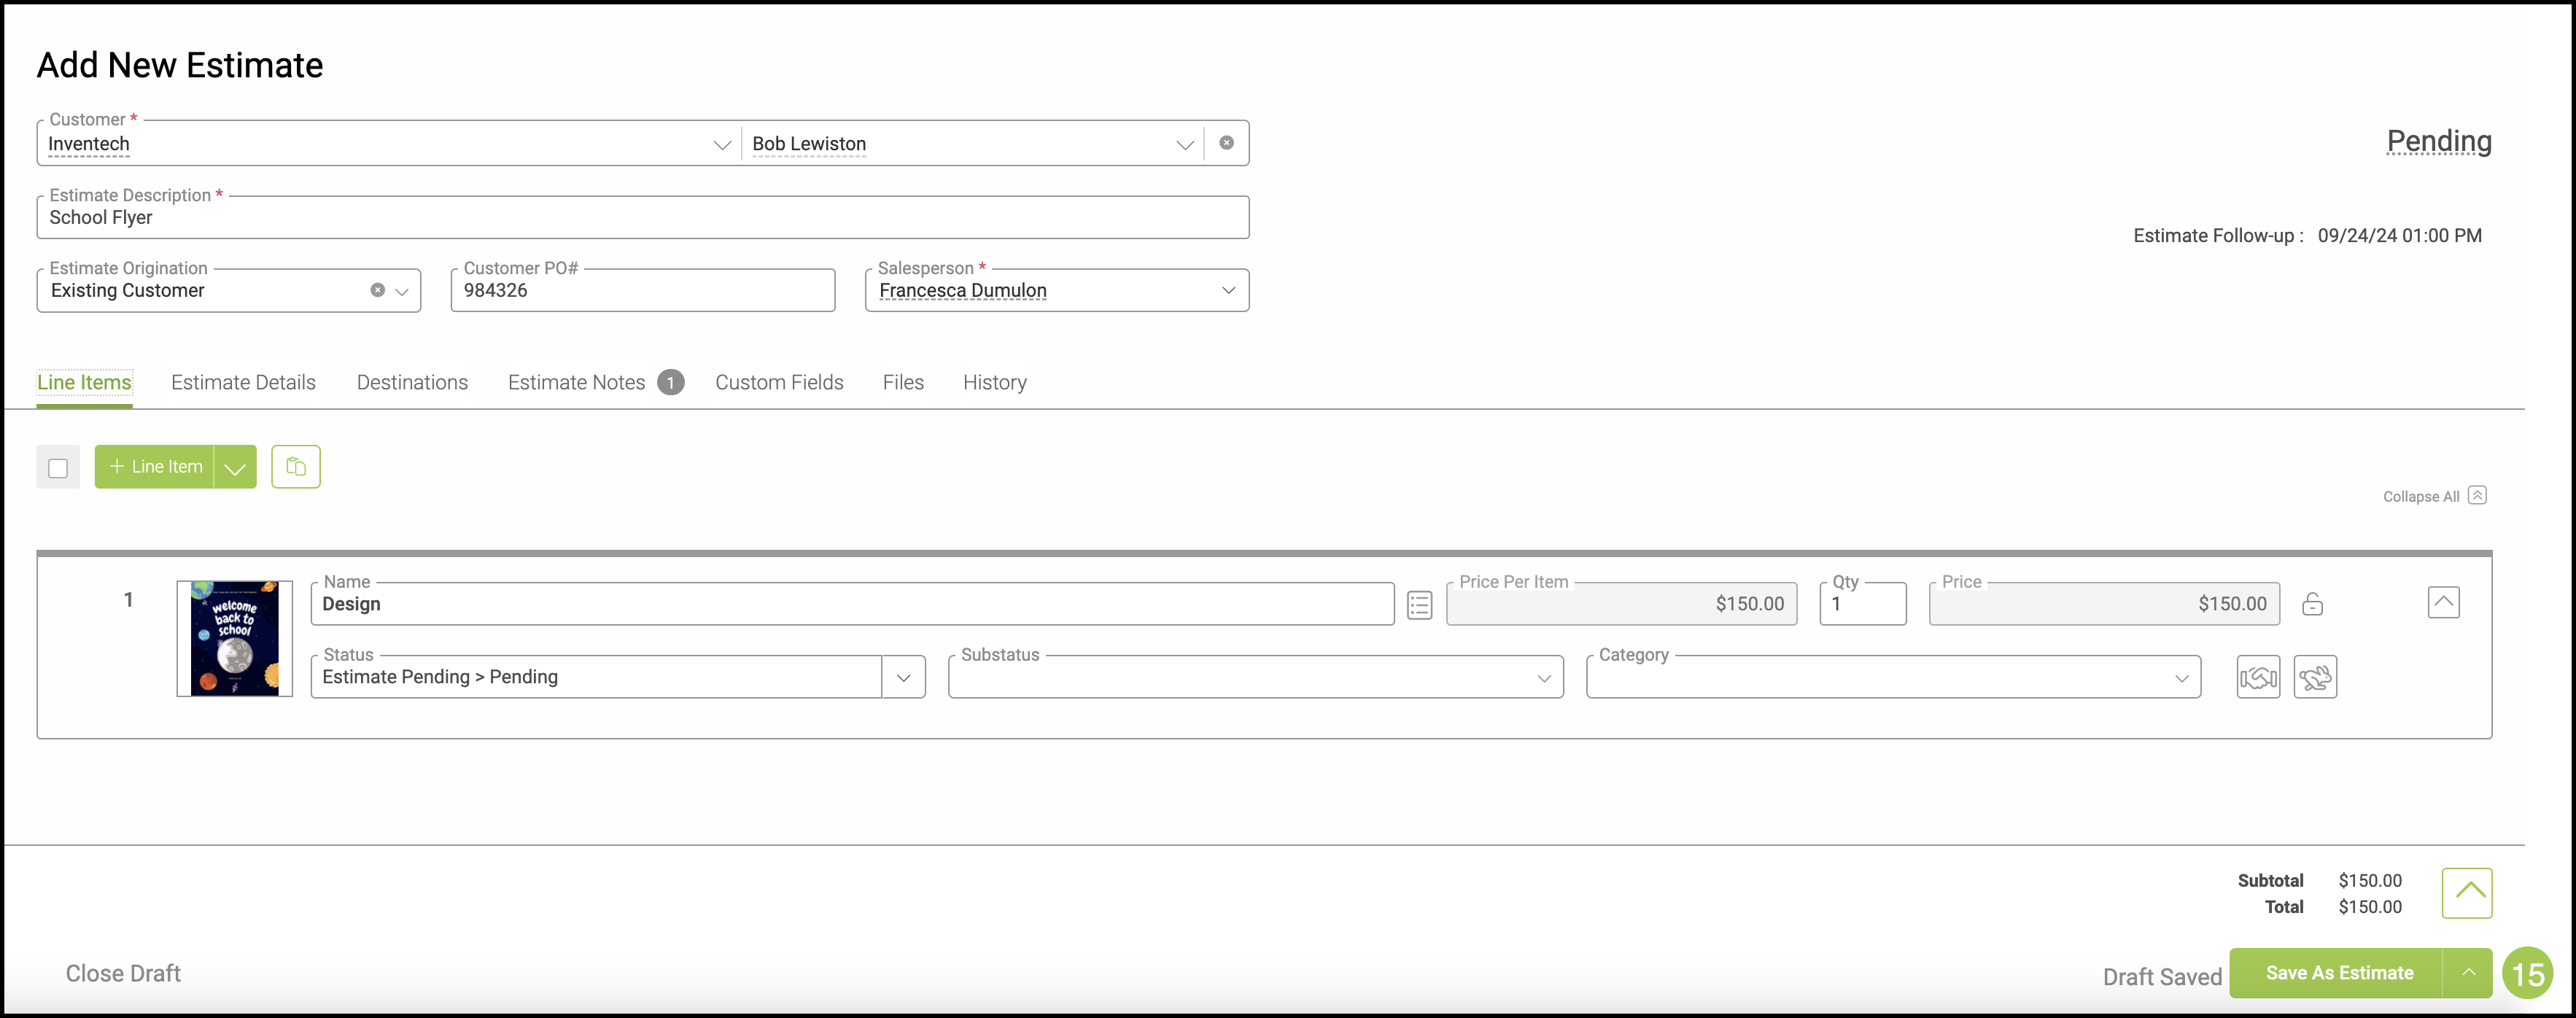This screenshot has width=2576, height=1018.
Task: Click the paste line items clipboard icon
Action: (x=296, y=466)
